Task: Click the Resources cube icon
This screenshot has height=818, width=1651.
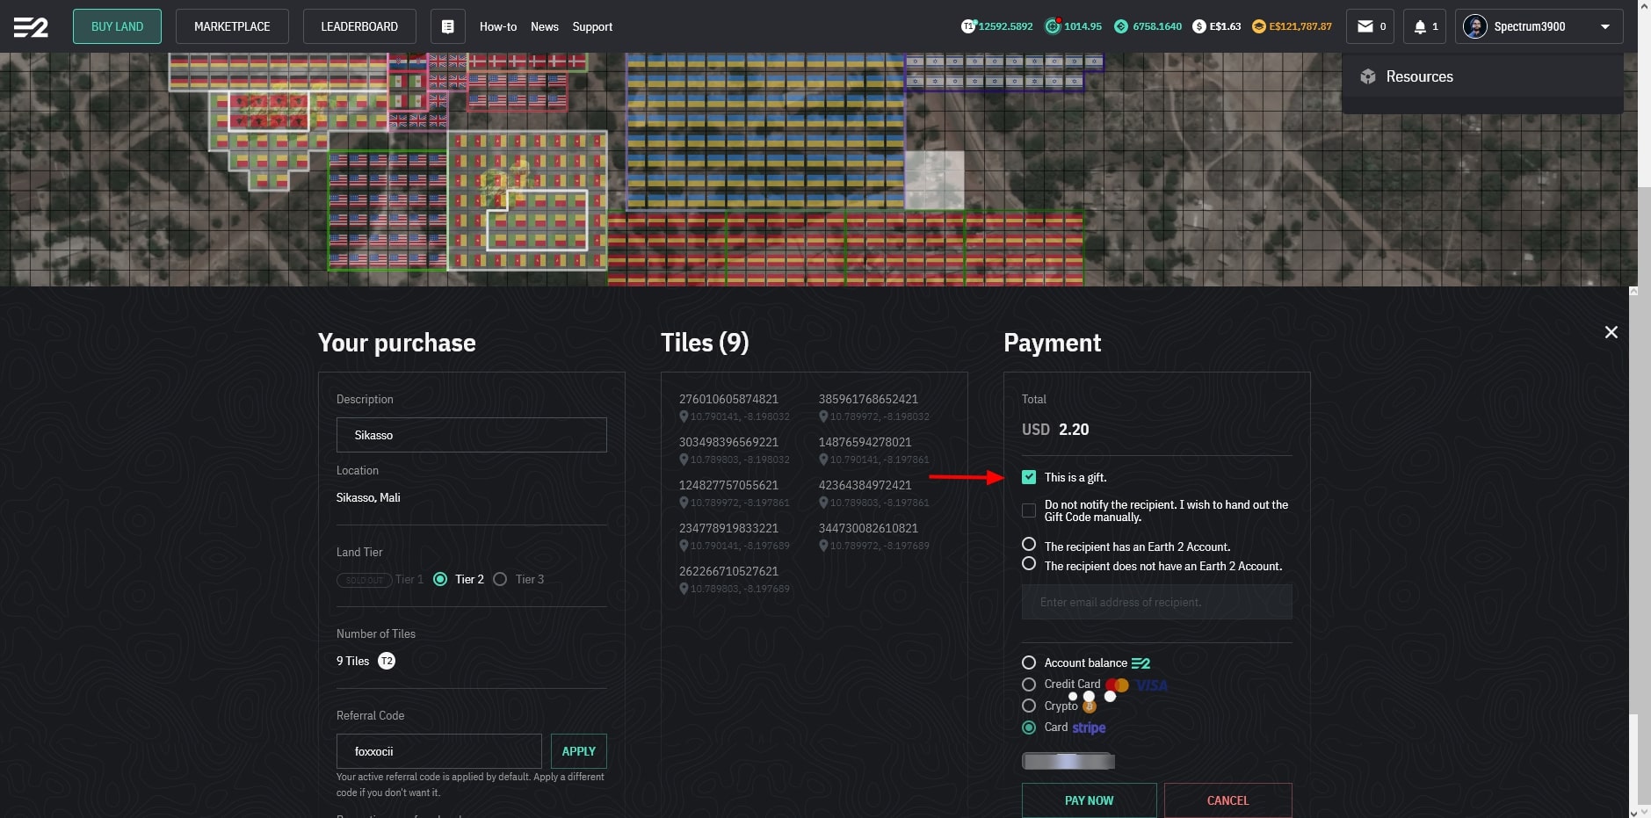Action: (1367, 76)
